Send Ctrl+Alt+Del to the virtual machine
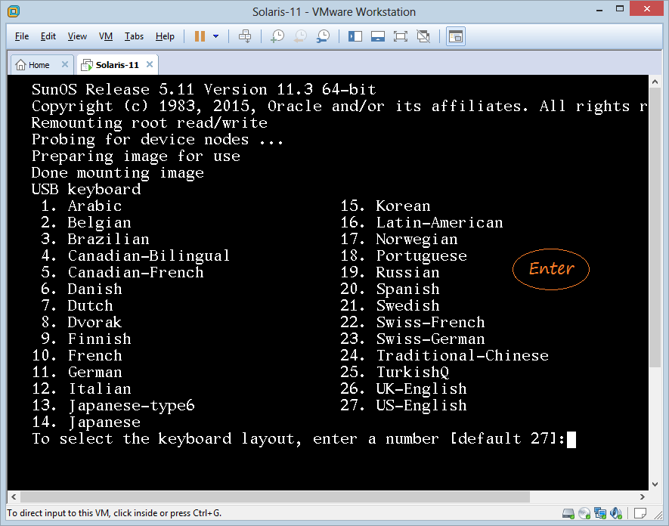 [x=245, y=36]
